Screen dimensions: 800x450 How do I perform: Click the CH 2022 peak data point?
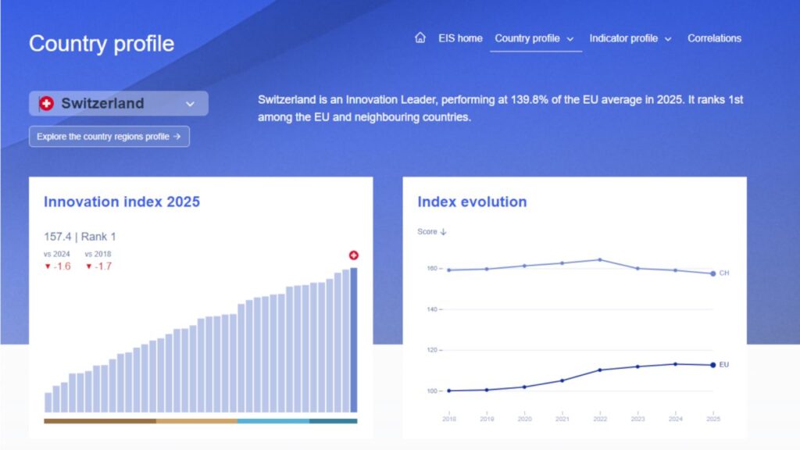[x=599, y=259]
